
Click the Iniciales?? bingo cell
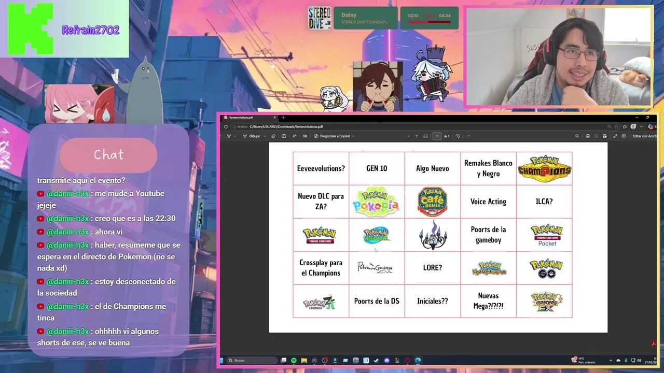[433, 301]
